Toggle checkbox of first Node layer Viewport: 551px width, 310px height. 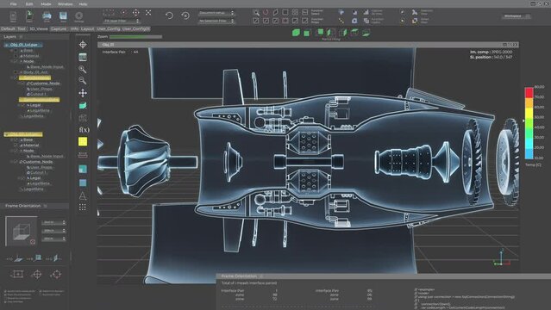coord(16,61)
